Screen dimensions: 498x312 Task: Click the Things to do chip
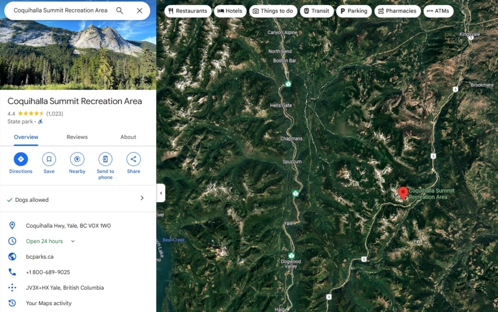[x=273, y=11]
